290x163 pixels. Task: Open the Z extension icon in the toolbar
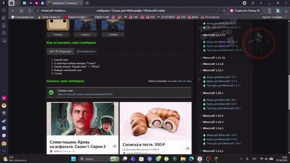(269, 11)
